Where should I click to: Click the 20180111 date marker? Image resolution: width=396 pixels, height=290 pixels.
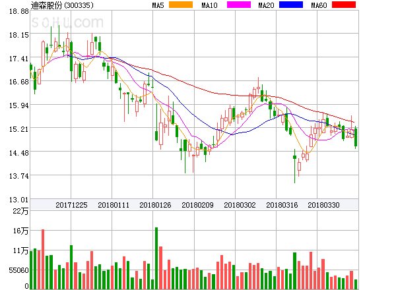[114, 205]
